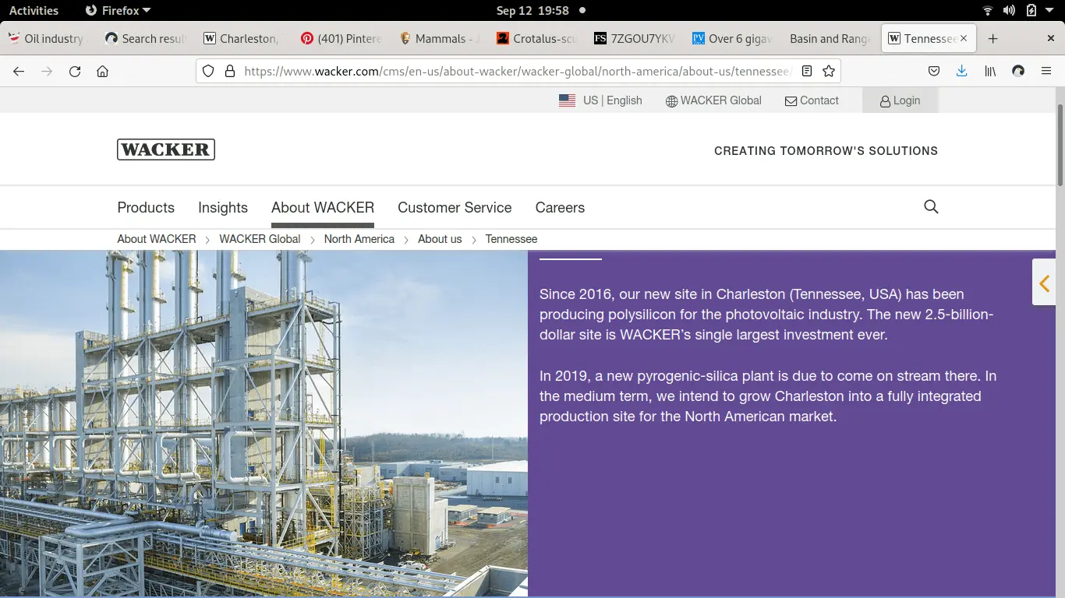Open the Careers menu
1065x598 pixels.
(560, 208)
